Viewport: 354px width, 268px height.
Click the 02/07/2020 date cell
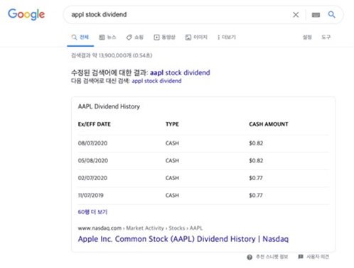coord(92,178)
